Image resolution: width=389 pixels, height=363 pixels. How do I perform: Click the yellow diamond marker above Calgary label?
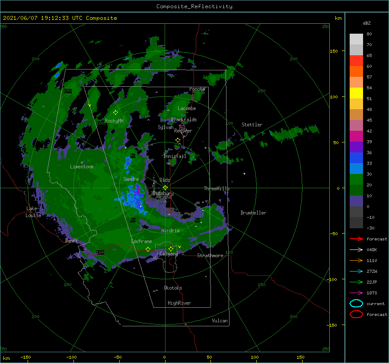(171, 249)
